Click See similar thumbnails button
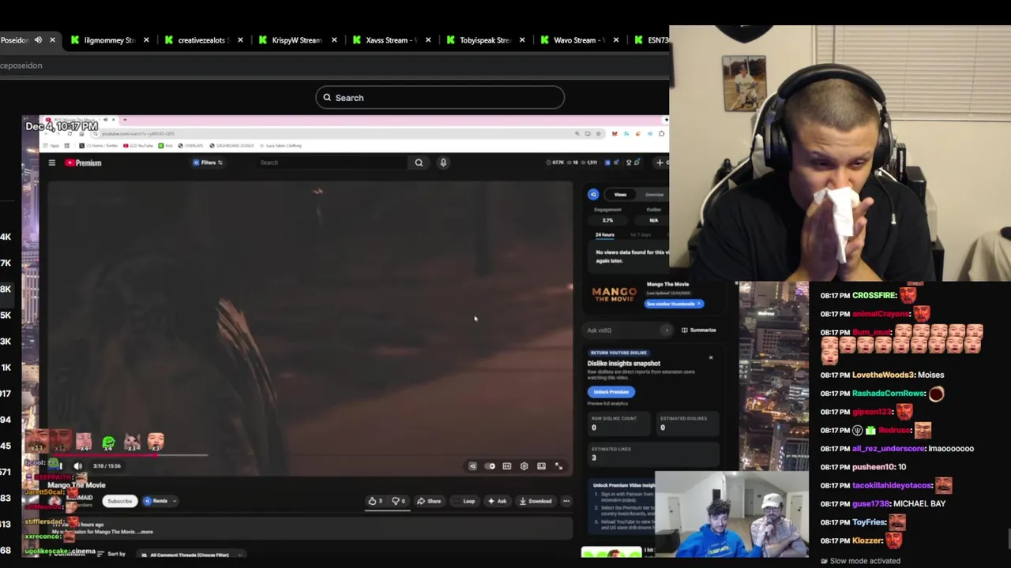 click(674, 304)
